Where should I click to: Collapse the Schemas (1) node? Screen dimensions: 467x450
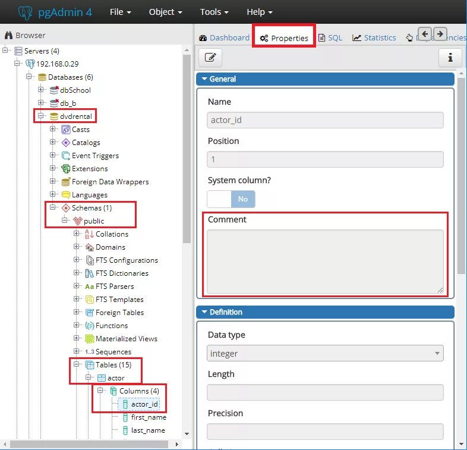coord(53,207)
